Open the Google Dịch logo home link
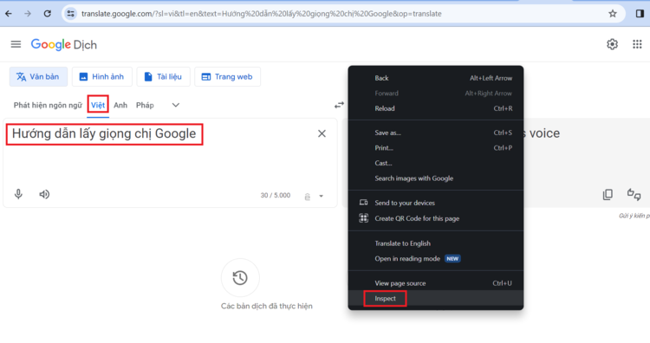The width and height of the screenshot is (650, 343). pyautogui.click(x=64, y=44)
